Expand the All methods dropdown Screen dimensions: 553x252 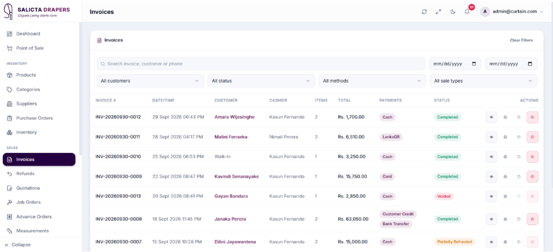pos(372,81)
